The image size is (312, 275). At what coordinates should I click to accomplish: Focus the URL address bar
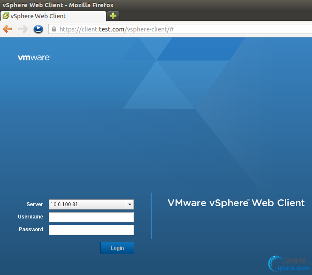pyautogui.click(x=180, y=29)
